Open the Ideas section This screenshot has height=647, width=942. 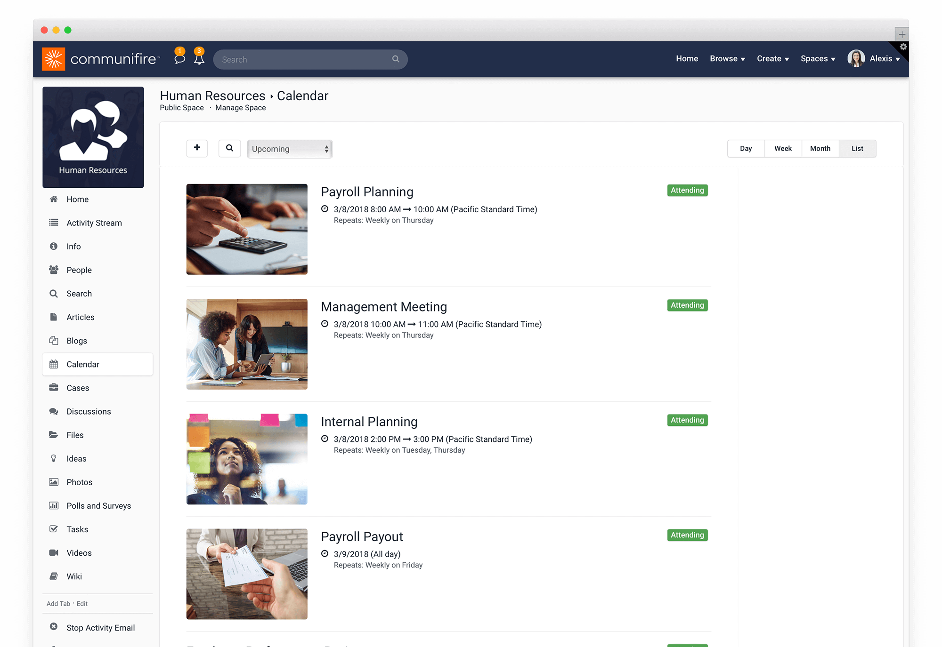pos(76,458)
